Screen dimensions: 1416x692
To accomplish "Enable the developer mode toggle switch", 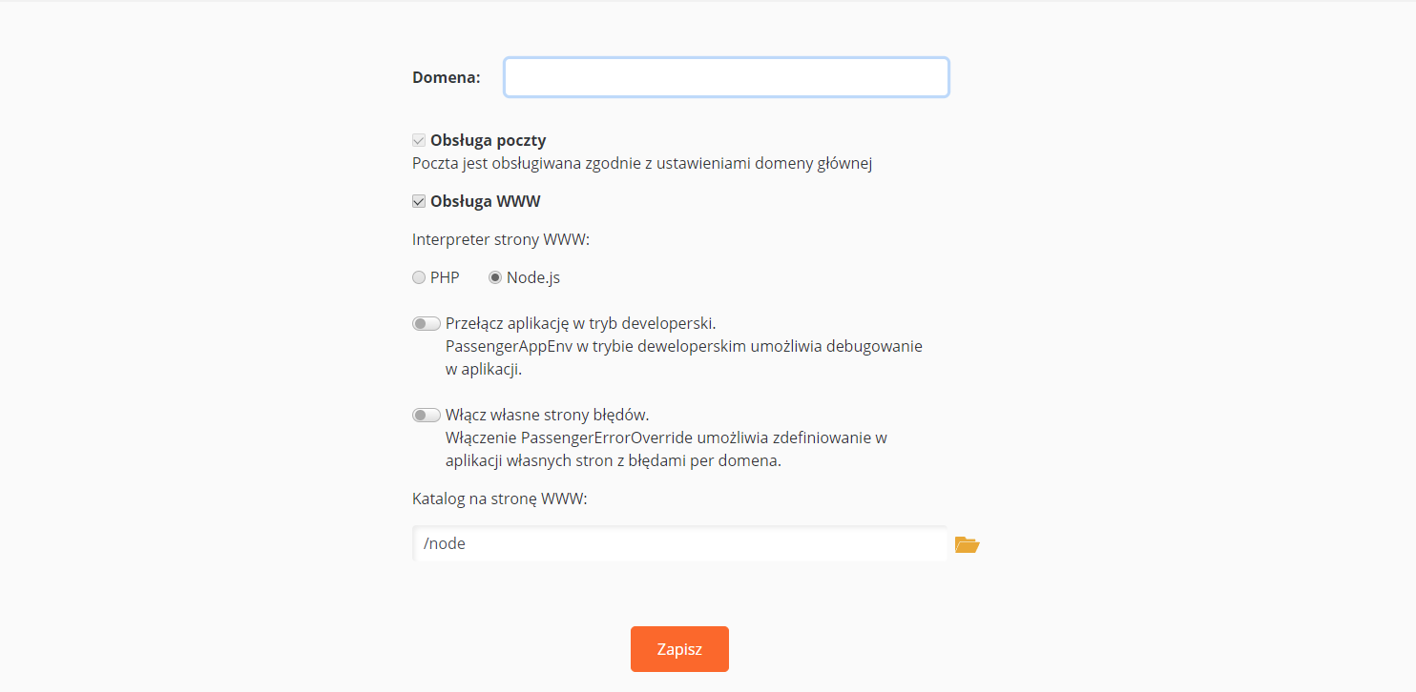I will [x=426, y=324].
